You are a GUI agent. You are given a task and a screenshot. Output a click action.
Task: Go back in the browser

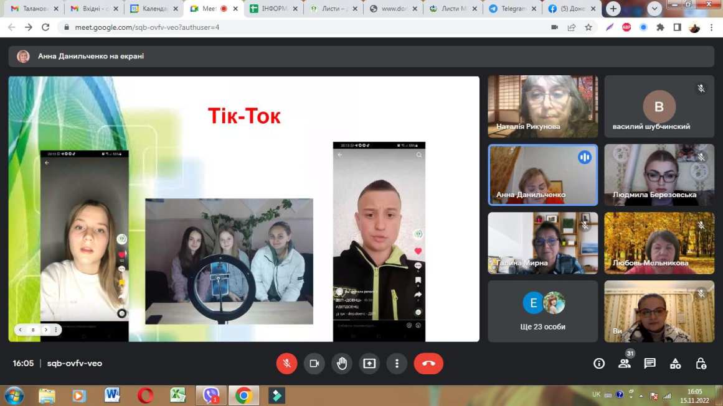coord(12,27)
